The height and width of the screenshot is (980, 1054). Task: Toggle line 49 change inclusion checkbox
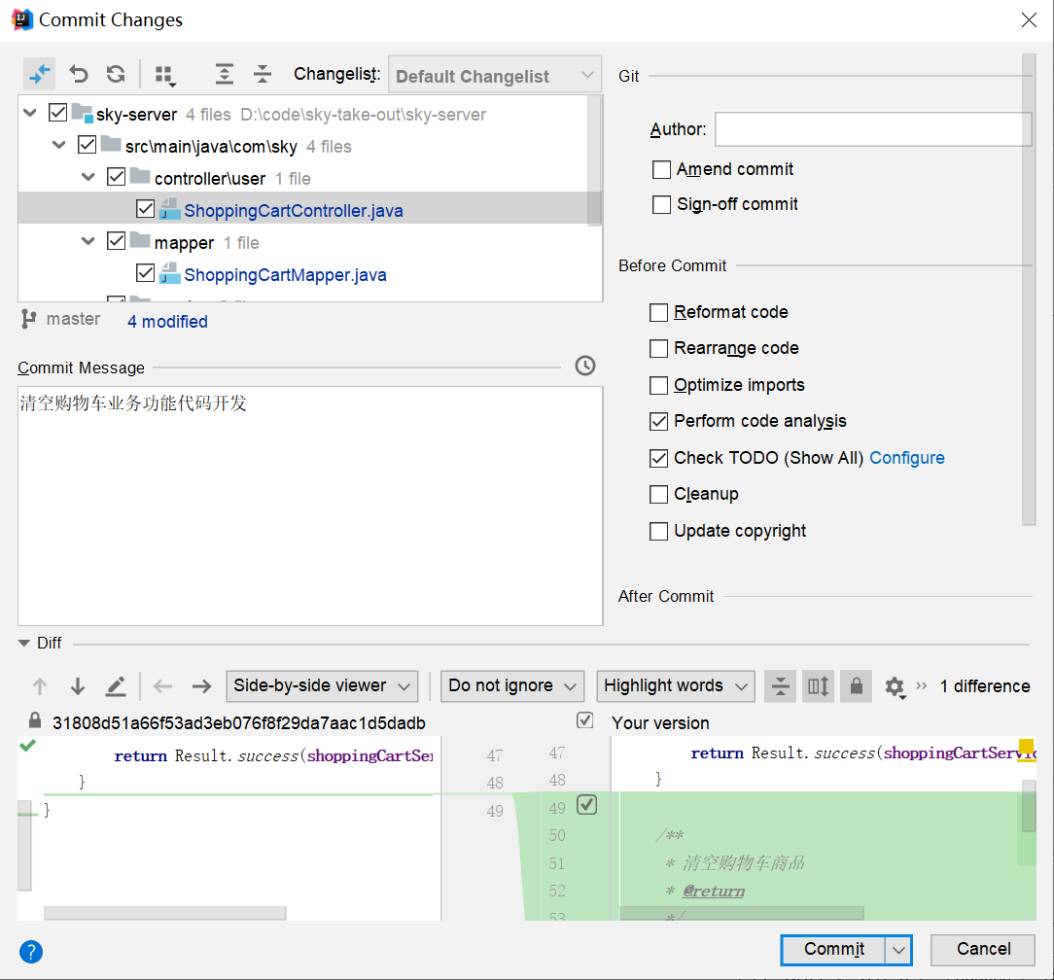[587, 805]
